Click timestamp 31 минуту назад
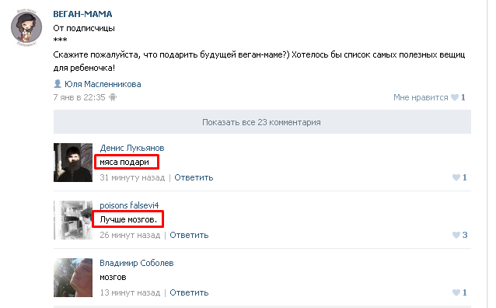Screen dimensions: 496x308 (x=132, y=177)
